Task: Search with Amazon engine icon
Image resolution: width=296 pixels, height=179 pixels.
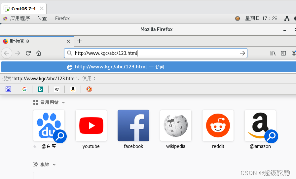Action: click(73, 89)
